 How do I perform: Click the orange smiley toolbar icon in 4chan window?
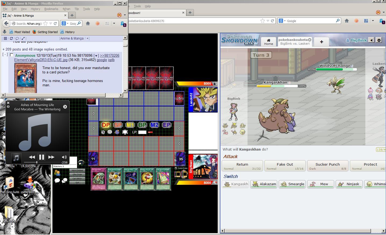point(98,23)
